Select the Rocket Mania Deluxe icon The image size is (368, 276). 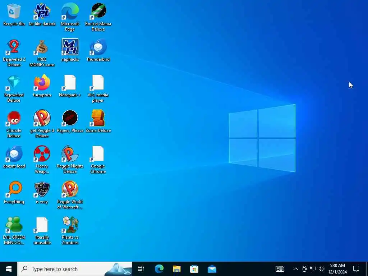98,17
